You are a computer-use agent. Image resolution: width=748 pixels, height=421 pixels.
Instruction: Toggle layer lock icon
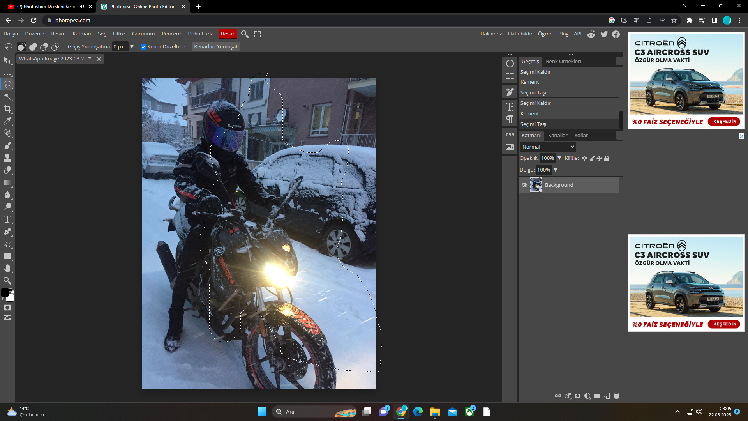(607, 158)
